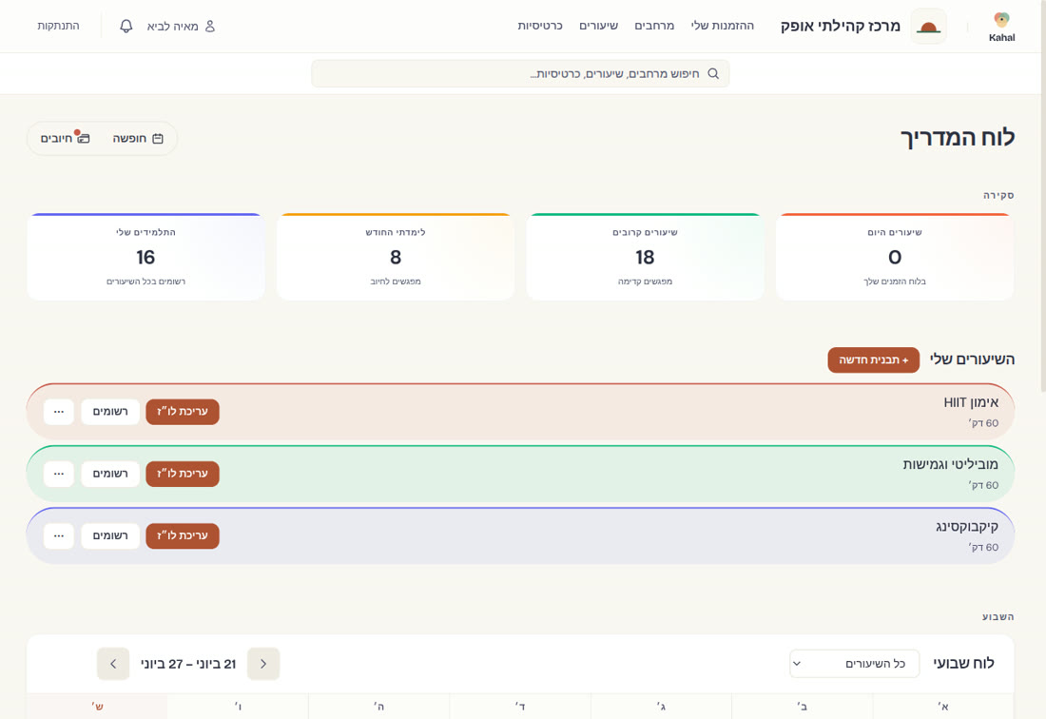Click the תבנית חדשה button

coord(873,359)
